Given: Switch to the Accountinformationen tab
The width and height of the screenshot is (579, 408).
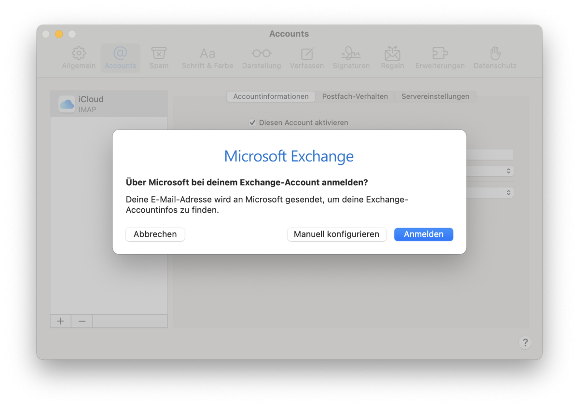Looking at the screenshot, I should click(x=271, y=96).
